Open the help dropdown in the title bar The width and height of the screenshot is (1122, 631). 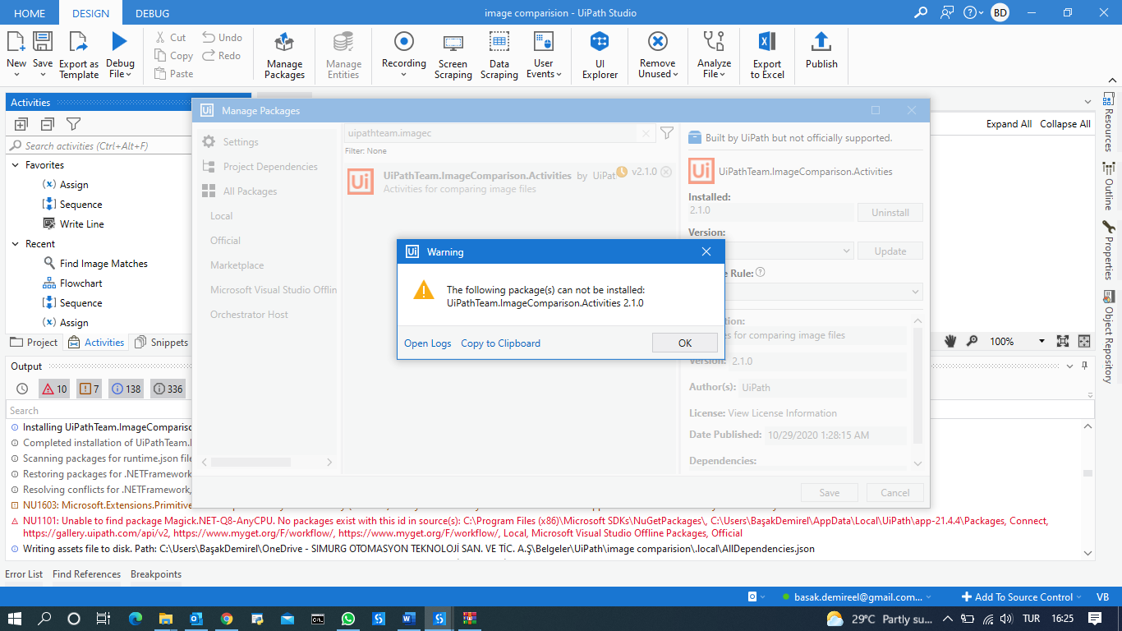click(x=973, y=12)
